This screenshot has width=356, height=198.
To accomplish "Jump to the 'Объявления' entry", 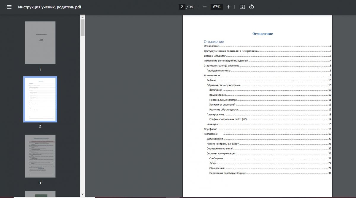I will [x=270, y=168].
